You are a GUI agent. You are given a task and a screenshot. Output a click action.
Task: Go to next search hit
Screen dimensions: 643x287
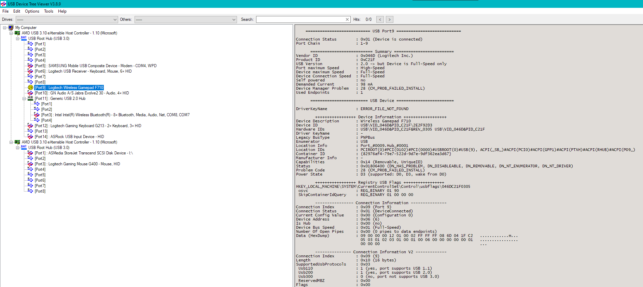(390, 19)
